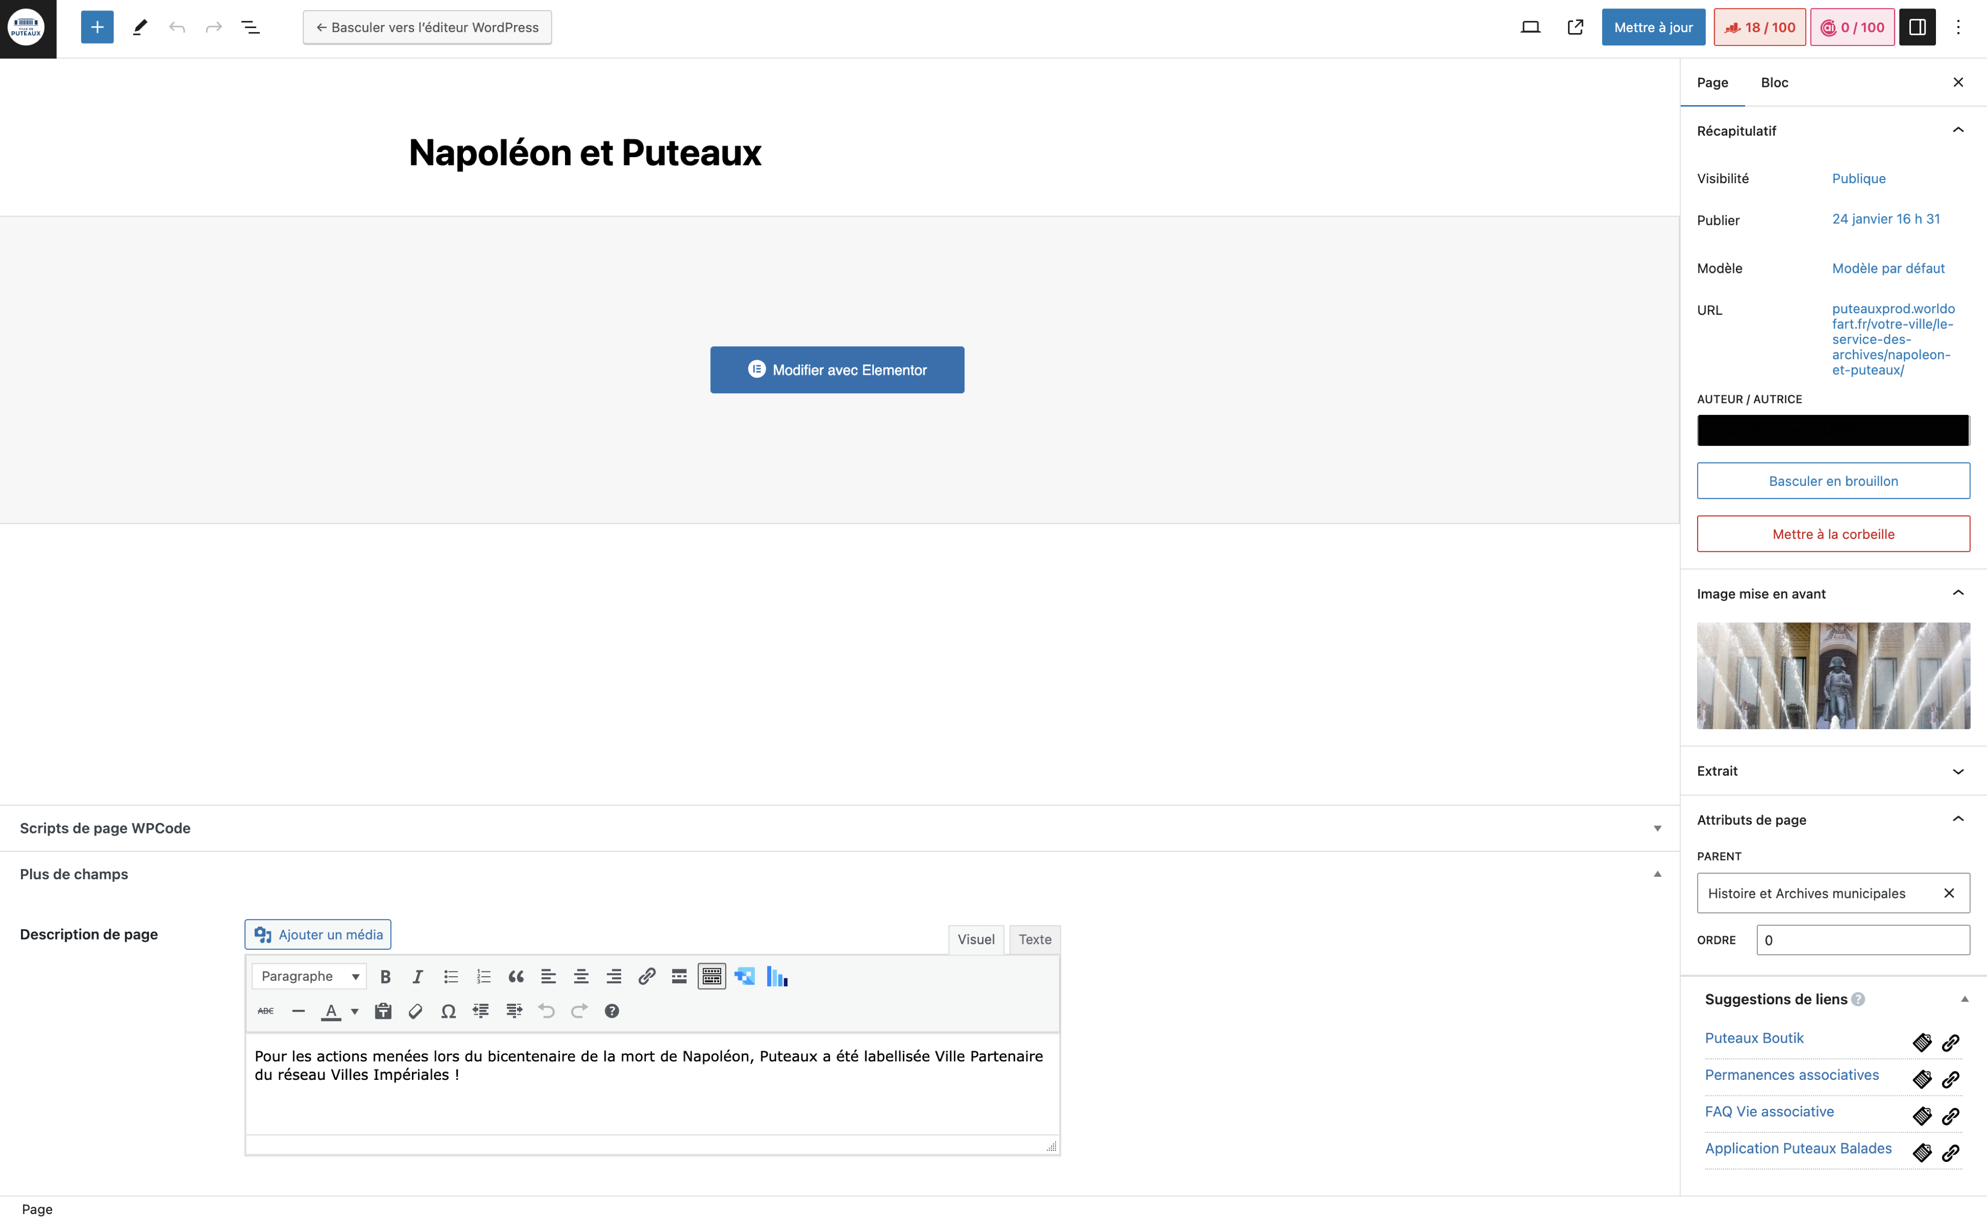Open the text color picker arrow
This screenshot has height=1221, width=1987.
pos(354,1011)
